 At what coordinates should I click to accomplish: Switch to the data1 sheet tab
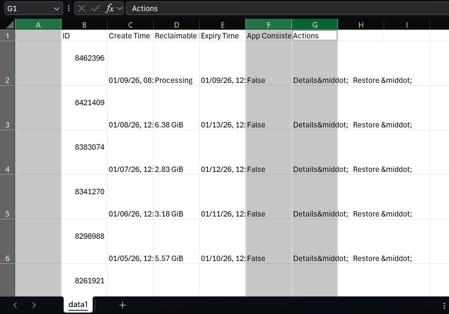point(78,305)
